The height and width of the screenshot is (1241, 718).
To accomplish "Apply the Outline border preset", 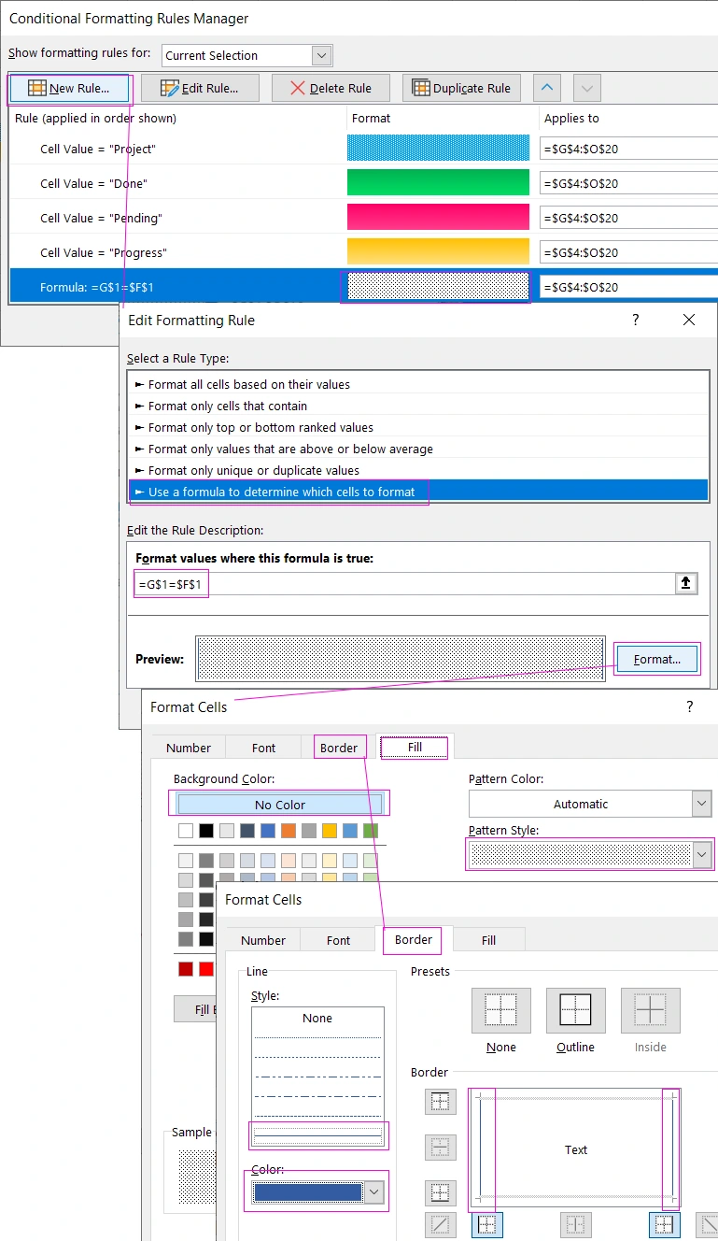I will pos(575,1011).
